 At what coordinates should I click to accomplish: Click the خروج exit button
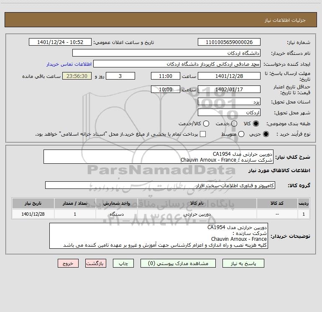68,263
